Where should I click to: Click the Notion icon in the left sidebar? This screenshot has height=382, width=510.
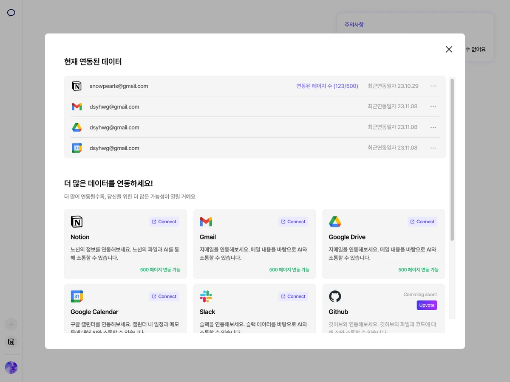(11, 342)
